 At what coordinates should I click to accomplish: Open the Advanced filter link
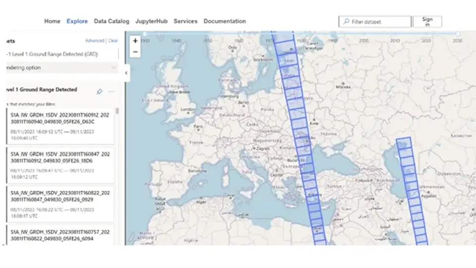pyautogui.click(x=94, y=41)
